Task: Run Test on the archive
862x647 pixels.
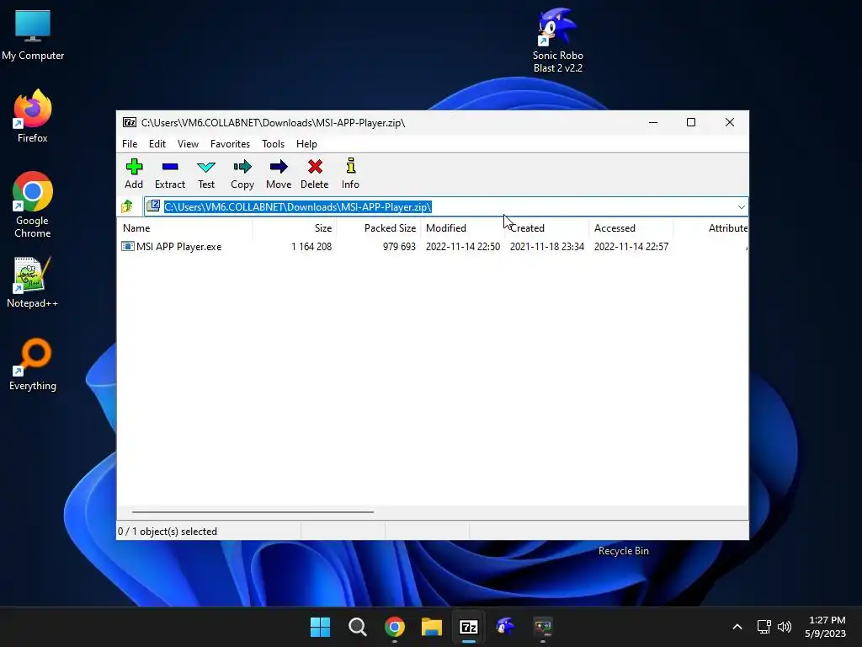Action: tap(206, 174)
